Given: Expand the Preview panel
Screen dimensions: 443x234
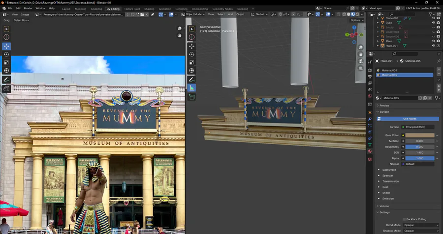Looking at the screenshot, I should [384, 105].
